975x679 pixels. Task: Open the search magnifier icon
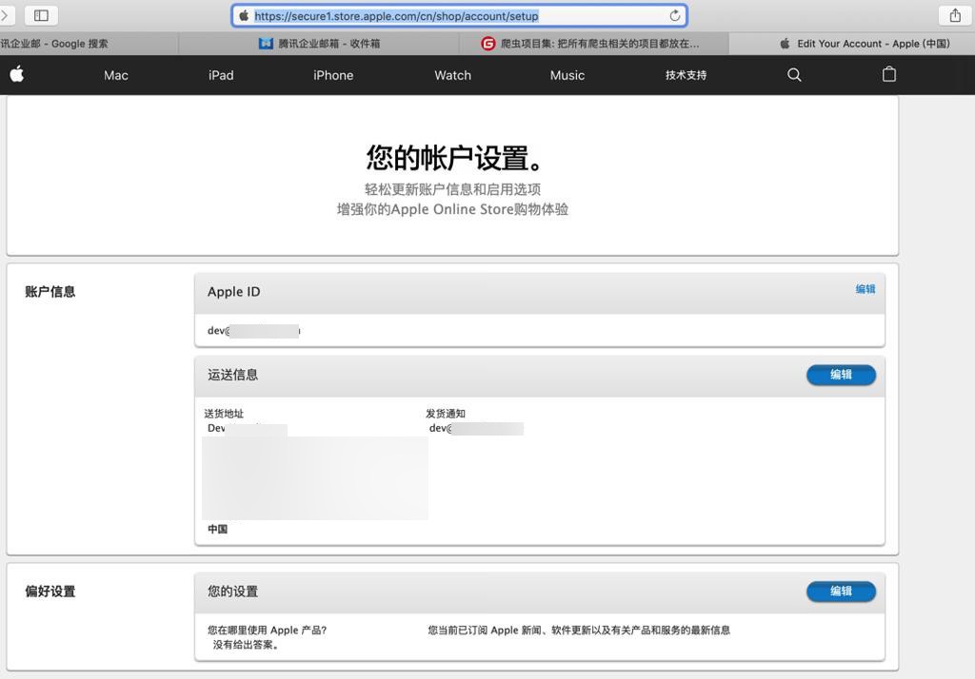[x=794, y=75]
